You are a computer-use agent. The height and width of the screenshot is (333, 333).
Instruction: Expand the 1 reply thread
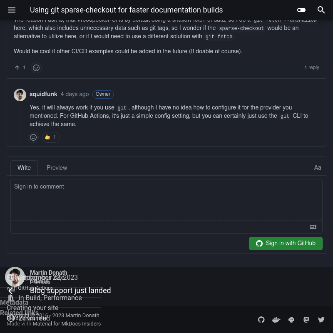pyautogui.click(x=312, y=67)
